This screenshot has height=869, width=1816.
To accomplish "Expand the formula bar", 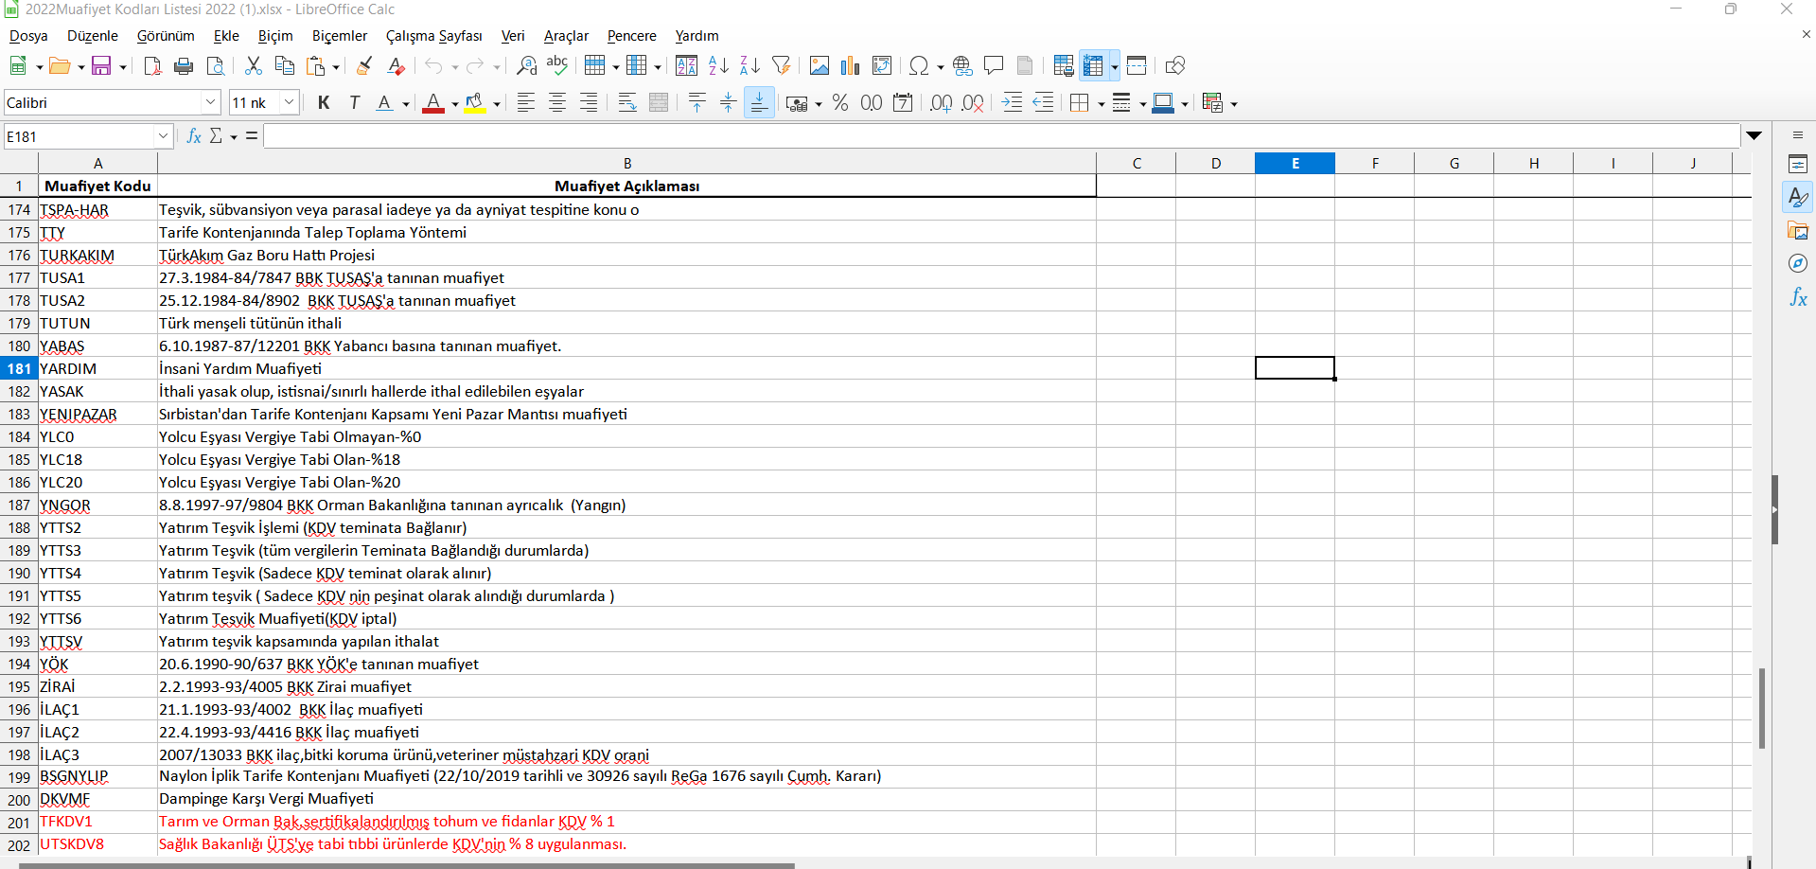I will [1754, 135].
